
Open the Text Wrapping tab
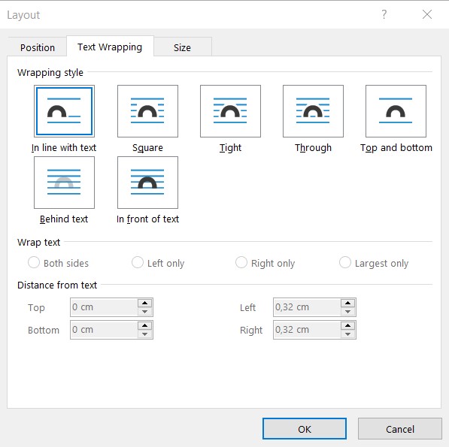(x=110, y=47)
